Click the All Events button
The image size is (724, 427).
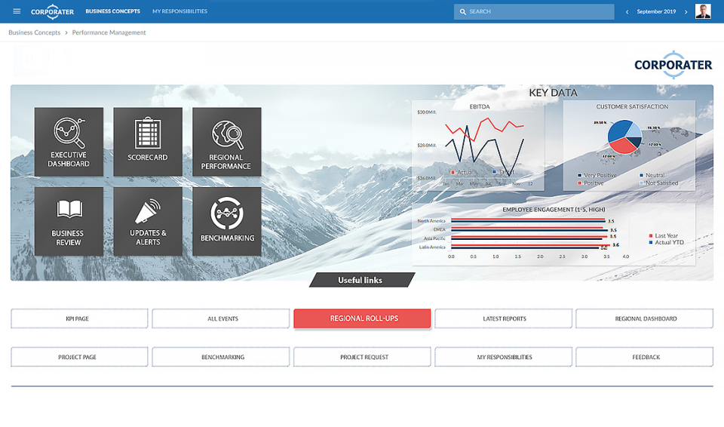221,318
